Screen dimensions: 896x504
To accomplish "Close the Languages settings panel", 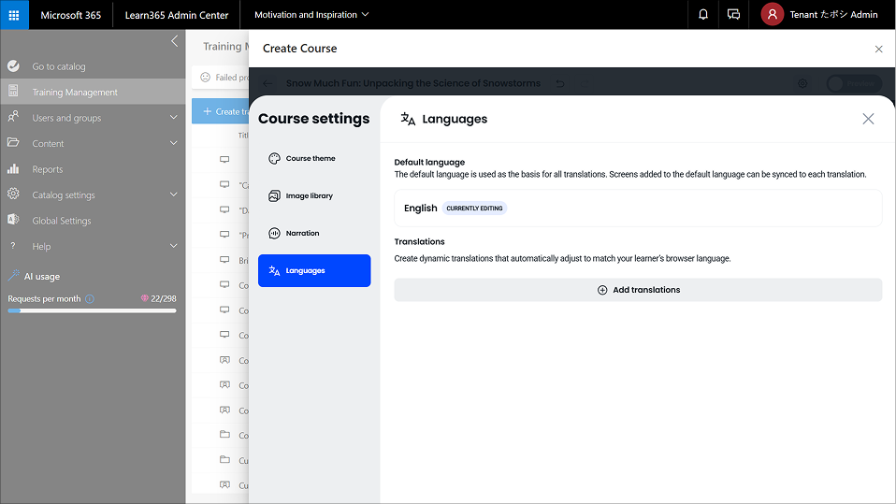I will click(868, 119).
